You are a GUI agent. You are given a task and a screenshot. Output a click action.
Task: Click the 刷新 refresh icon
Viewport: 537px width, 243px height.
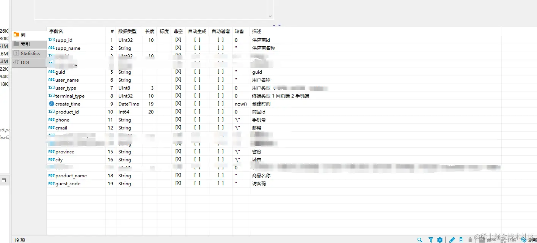point(524,240)
